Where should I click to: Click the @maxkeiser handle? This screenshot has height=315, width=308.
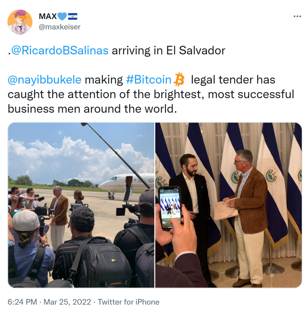pyautogui.click(x=59, y=27)
